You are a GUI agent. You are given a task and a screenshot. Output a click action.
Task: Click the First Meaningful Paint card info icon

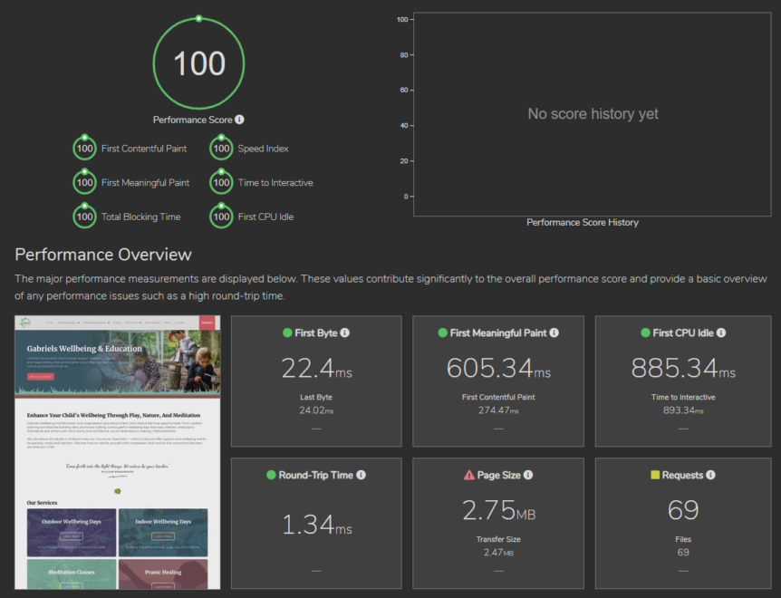(x=554, y=333)
